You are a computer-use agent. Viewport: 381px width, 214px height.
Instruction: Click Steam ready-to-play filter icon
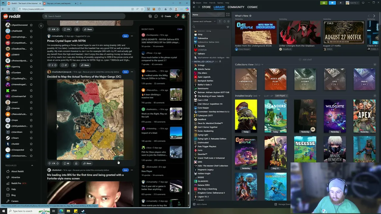pos(228,21)
